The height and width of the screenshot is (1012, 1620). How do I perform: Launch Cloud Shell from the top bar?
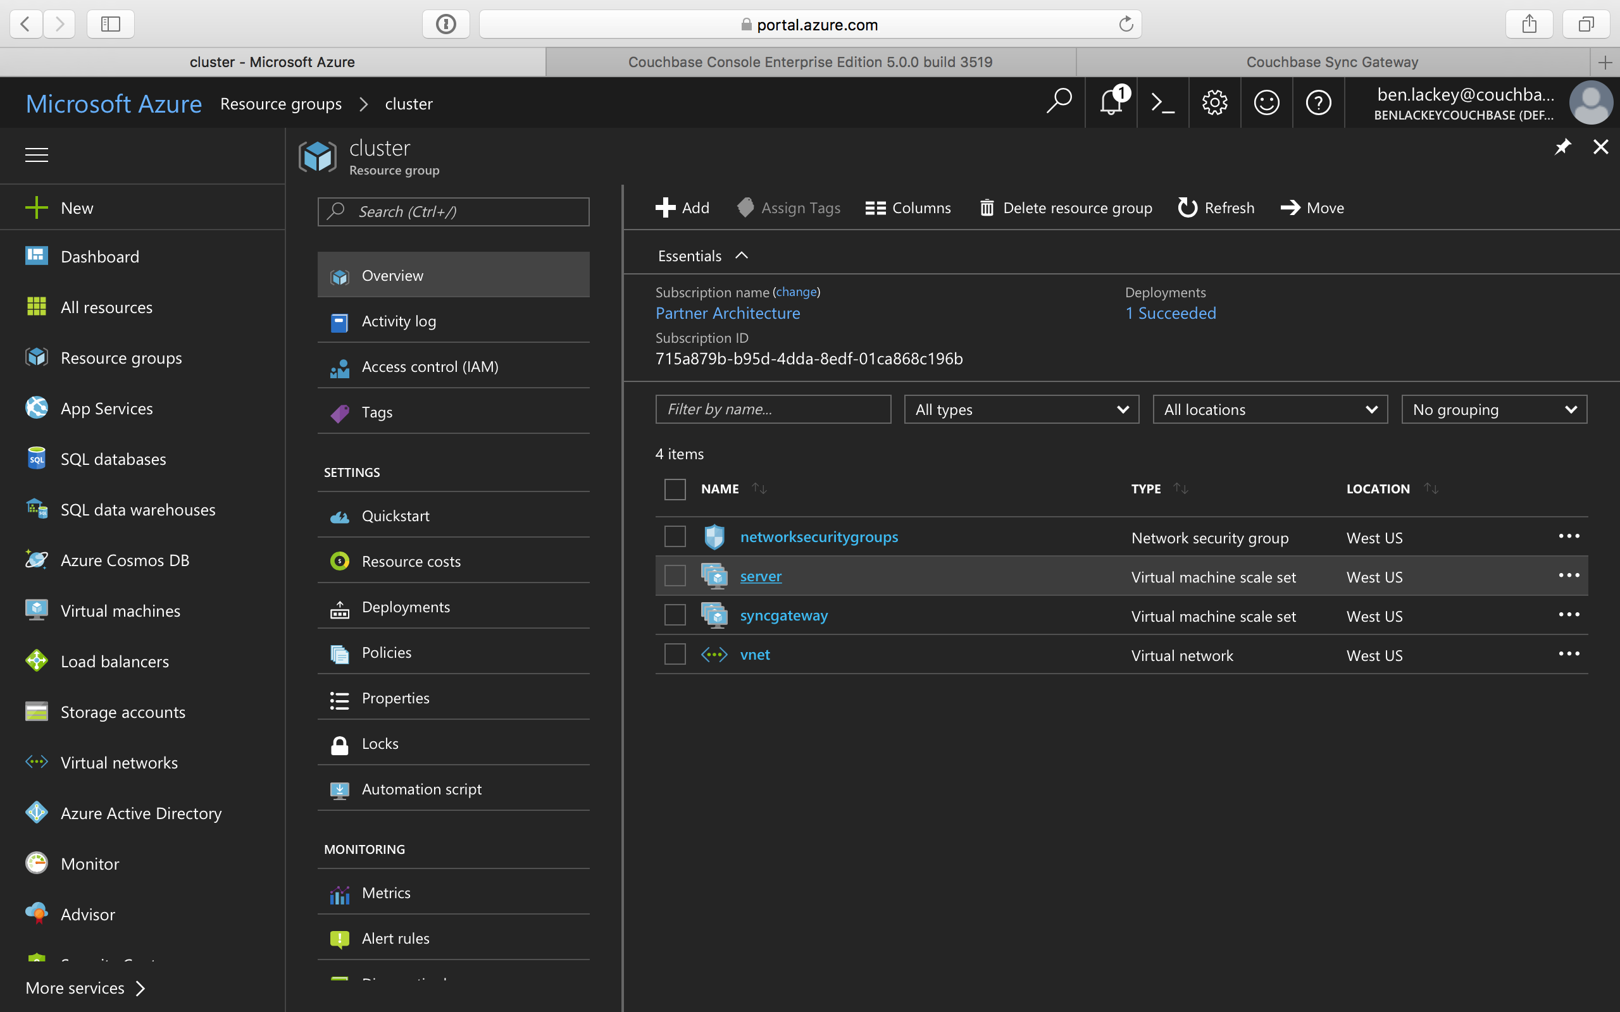click(x=1162, y=102)
